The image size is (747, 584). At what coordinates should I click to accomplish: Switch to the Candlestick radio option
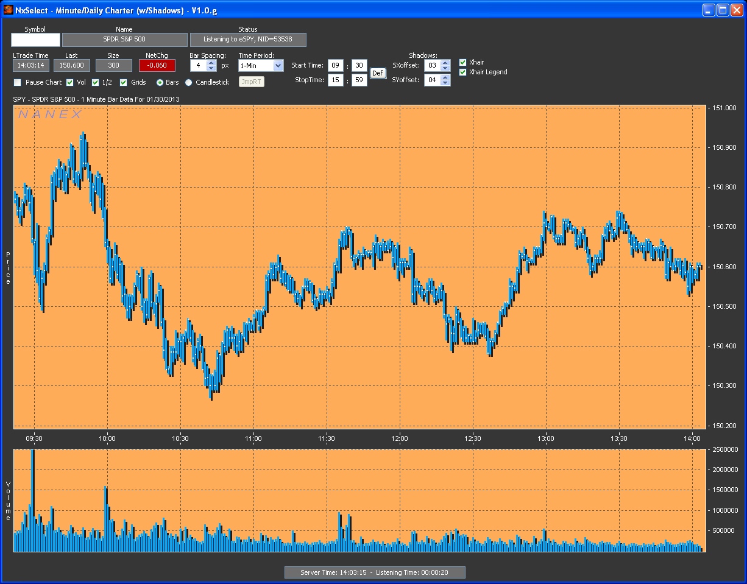click(189, 82)
